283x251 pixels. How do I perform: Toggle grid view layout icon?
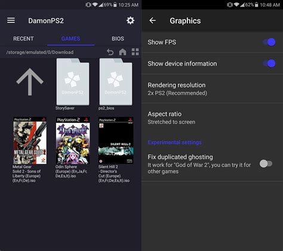[x=135, y=52]
